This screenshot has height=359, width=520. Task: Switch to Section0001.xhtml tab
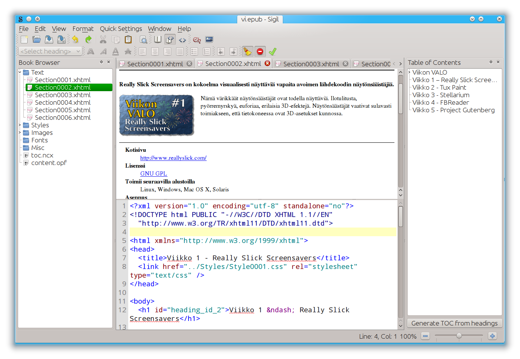tap(155, 64)
